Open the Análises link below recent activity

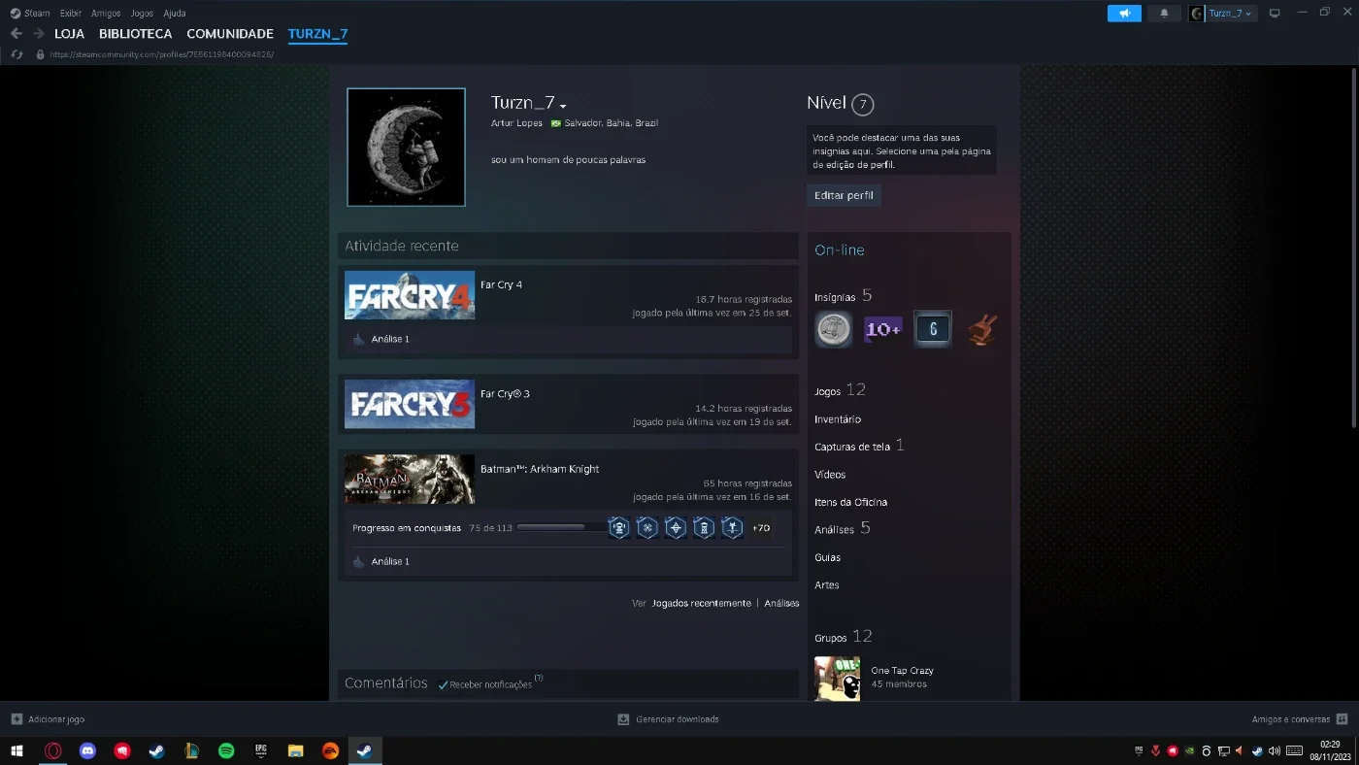(x=781, y=603)
